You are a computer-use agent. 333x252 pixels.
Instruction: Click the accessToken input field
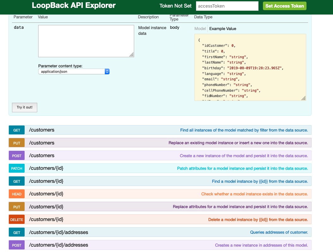click(x=227, y=6)
